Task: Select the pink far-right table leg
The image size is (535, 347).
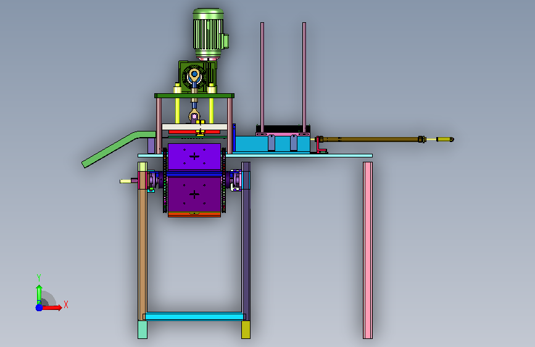Action: pyautogui.click(x=368, y=250)
